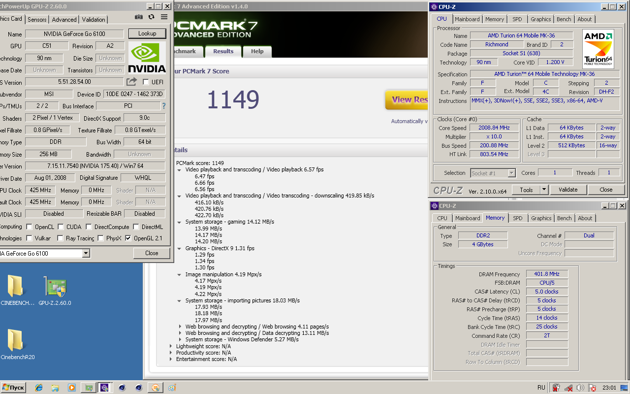This screenshot has width=630, height=394.
Task: Click the NVIDIA logo in GPU-Z
Action: pyautogui.click(x=147, y=58)
